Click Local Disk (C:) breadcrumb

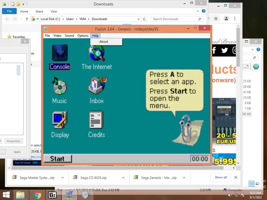[x=50, y=19]
